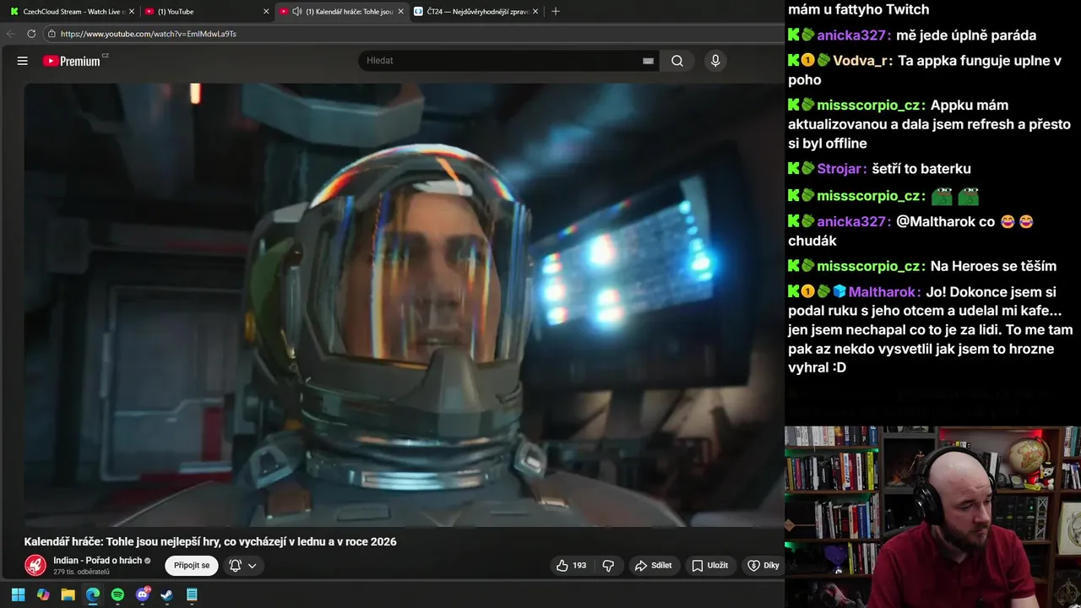Click the Sdílet share button
The image size is (1081, 608).
[x=654, y=565]
